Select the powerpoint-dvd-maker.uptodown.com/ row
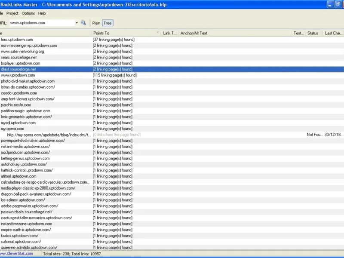Viewport: 344px width, 258px height. (x=172, y=141)
